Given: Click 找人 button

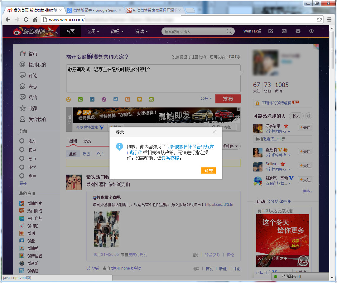Looking at the screenshot, I should (x=296, y=116).
